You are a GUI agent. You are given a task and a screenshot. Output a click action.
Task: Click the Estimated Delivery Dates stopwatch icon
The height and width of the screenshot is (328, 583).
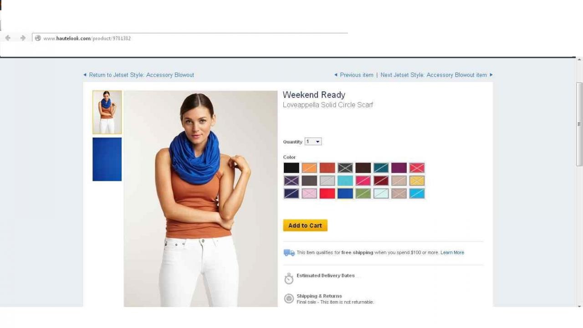(289, 278)
